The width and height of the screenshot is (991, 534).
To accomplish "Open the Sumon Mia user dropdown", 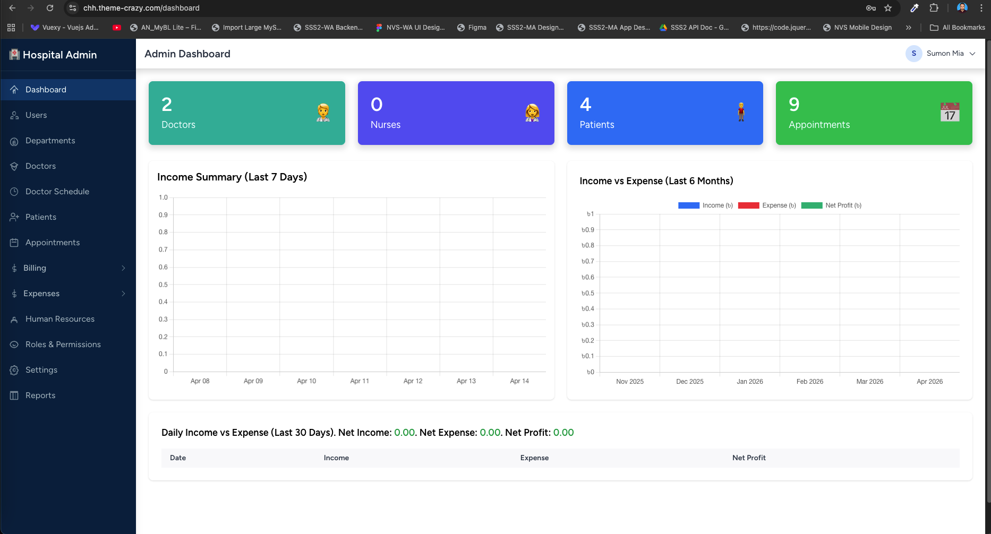I will tap(941, 54).
